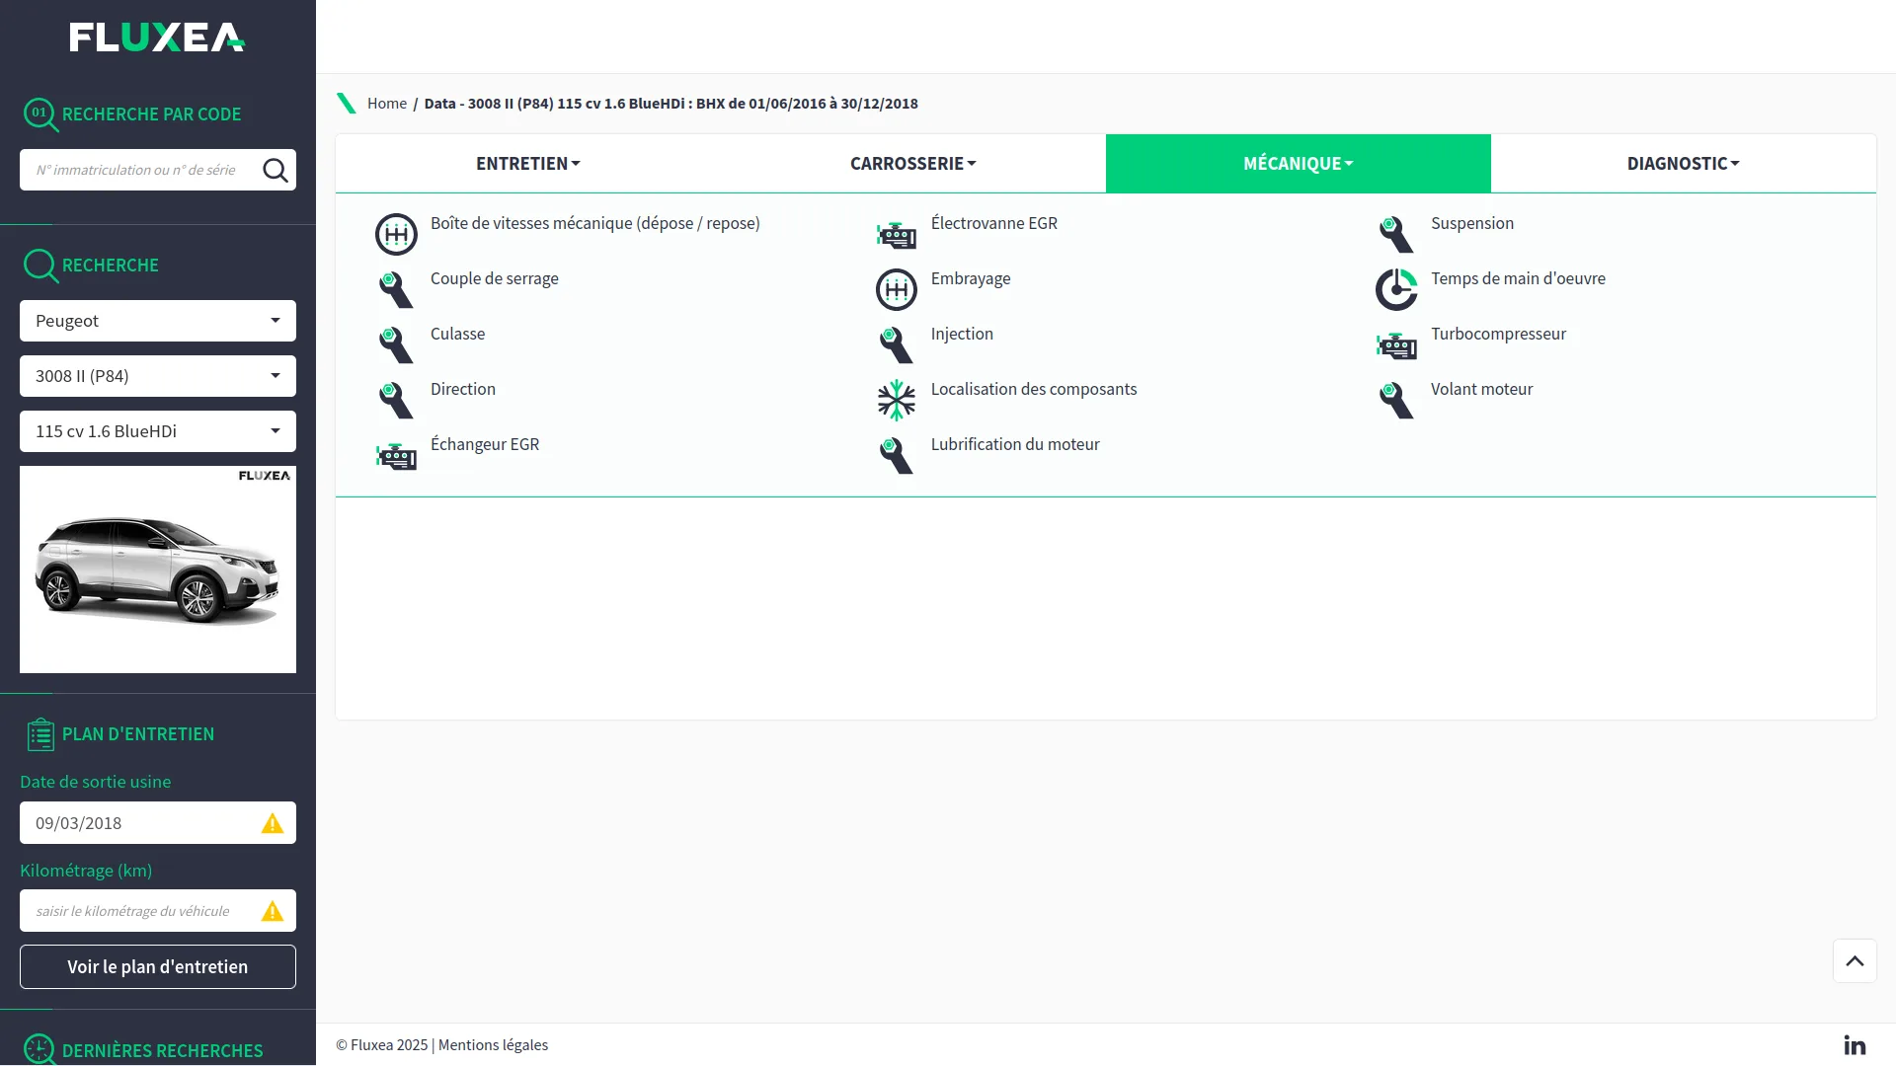
Task: Click the magnifier icon beside the Recherche heading
Action: (40, 266)
